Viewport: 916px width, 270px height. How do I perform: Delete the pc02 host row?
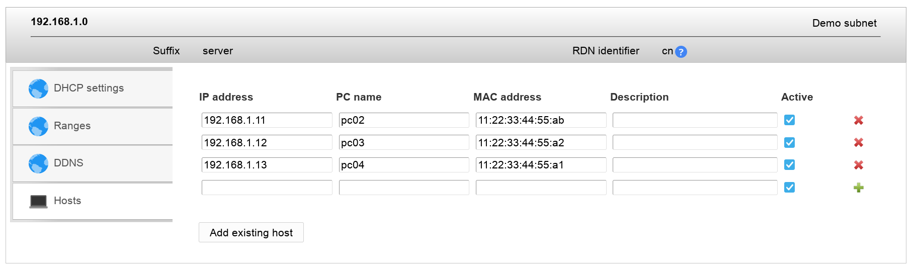(x=858, y=120)
